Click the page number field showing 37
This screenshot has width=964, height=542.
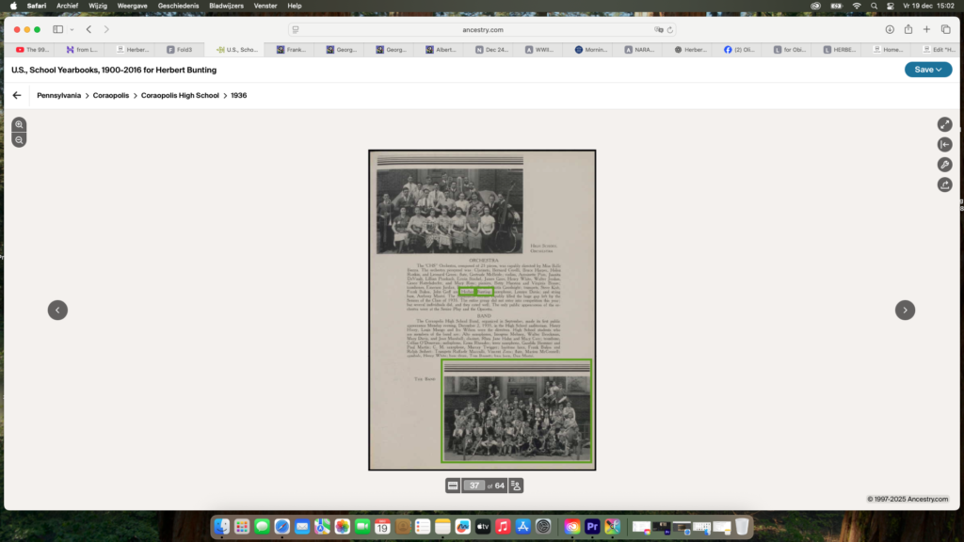(475, 486)
